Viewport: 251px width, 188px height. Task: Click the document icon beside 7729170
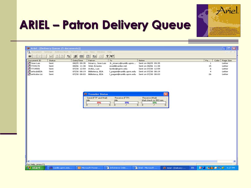tap(29, 66)
